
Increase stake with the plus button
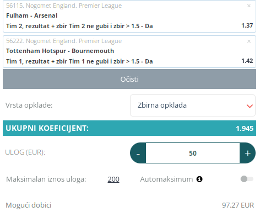(248, 153)
